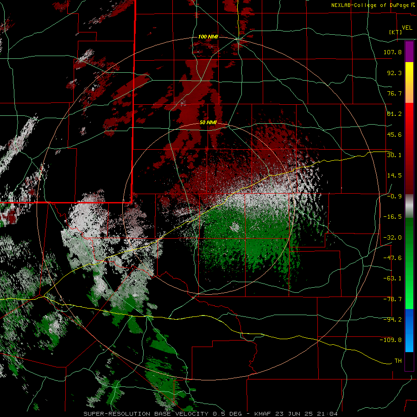The height and width of the screenshot is (417, 417).
Task: Click the Super-Resolution Base Velocity caption
Action: [x=211, y=414]
